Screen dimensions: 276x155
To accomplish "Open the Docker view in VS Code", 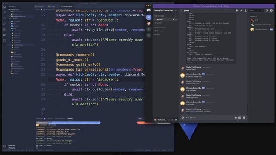I will (x=5, y=35).
